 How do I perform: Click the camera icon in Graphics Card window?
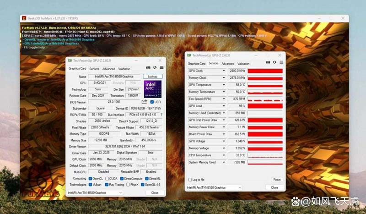[x=148, y=67]
